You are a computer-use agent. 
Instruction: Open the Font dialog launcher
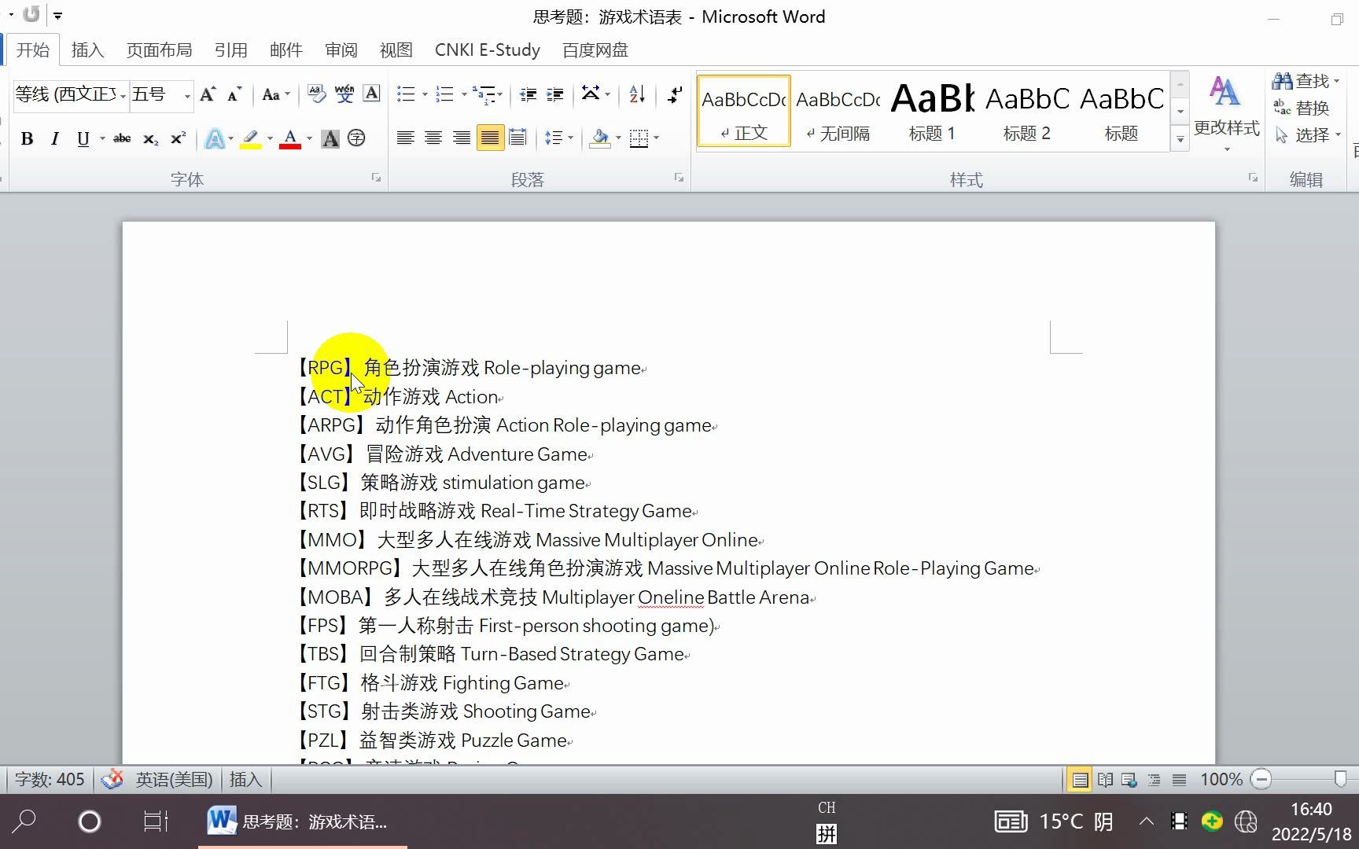[x=376, y=178]
